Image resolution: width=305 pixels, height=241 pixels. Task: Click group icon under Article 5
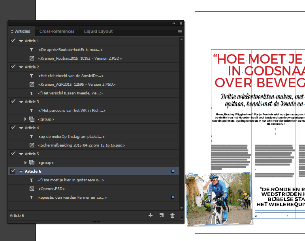pos(32,163)
